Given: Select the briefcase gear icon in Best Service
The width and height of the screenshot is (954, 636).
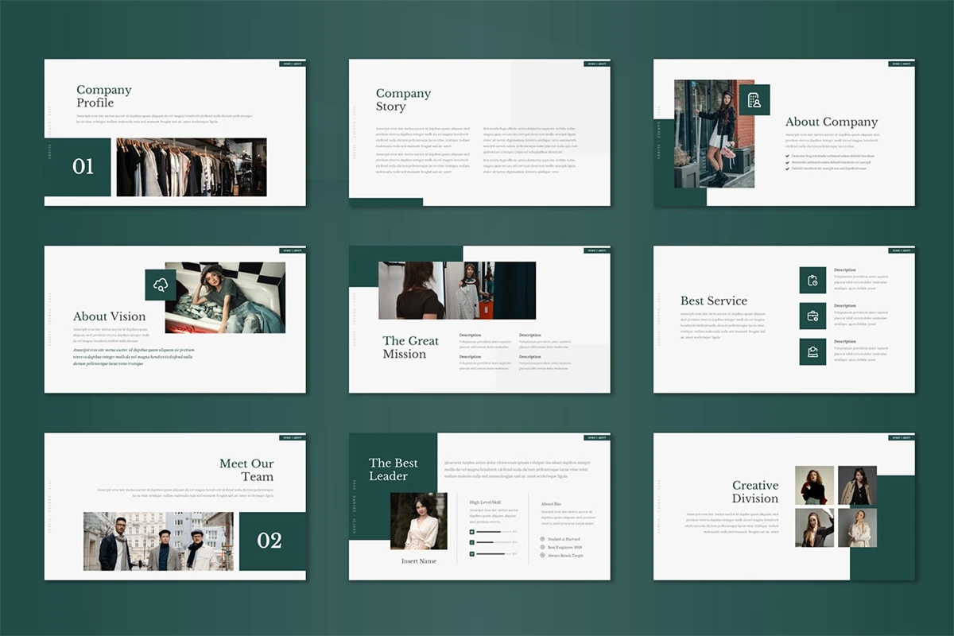Looking at the screenshot, I should coord(812,316).
